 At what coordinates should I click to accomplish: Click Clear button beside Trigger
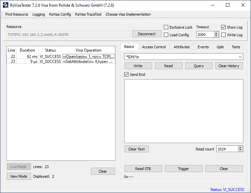click(x=224, y=169)
